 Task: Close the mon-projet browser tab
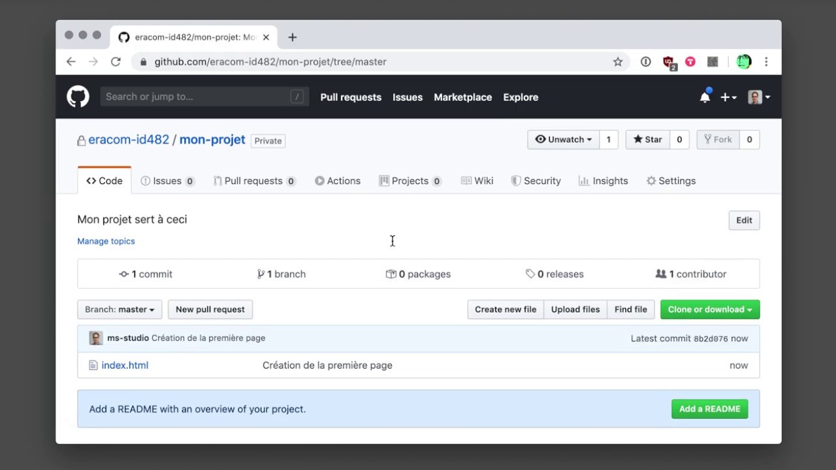266,37
